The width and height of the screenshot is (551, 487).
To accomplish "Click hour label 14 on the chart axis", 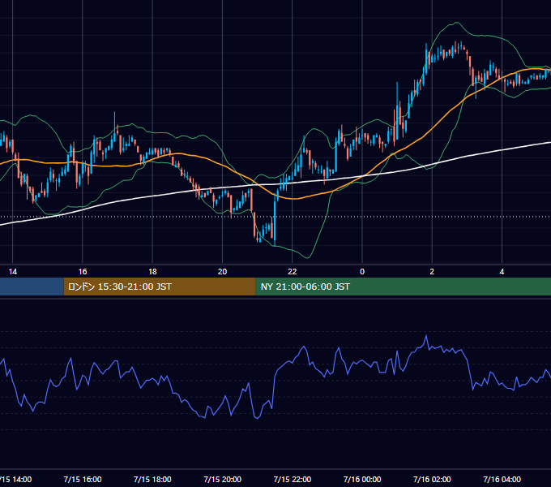I will pyautogui.click(x=13, y=272).
